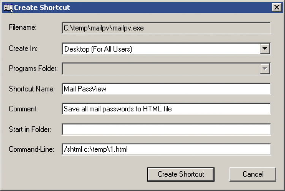Select the 'Desktop (For All Users)' combo box

(x=161, y=49)
